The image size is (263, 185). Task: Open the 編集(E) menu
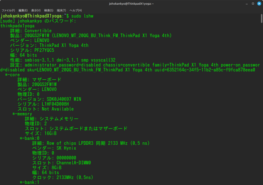coord(23,10)
